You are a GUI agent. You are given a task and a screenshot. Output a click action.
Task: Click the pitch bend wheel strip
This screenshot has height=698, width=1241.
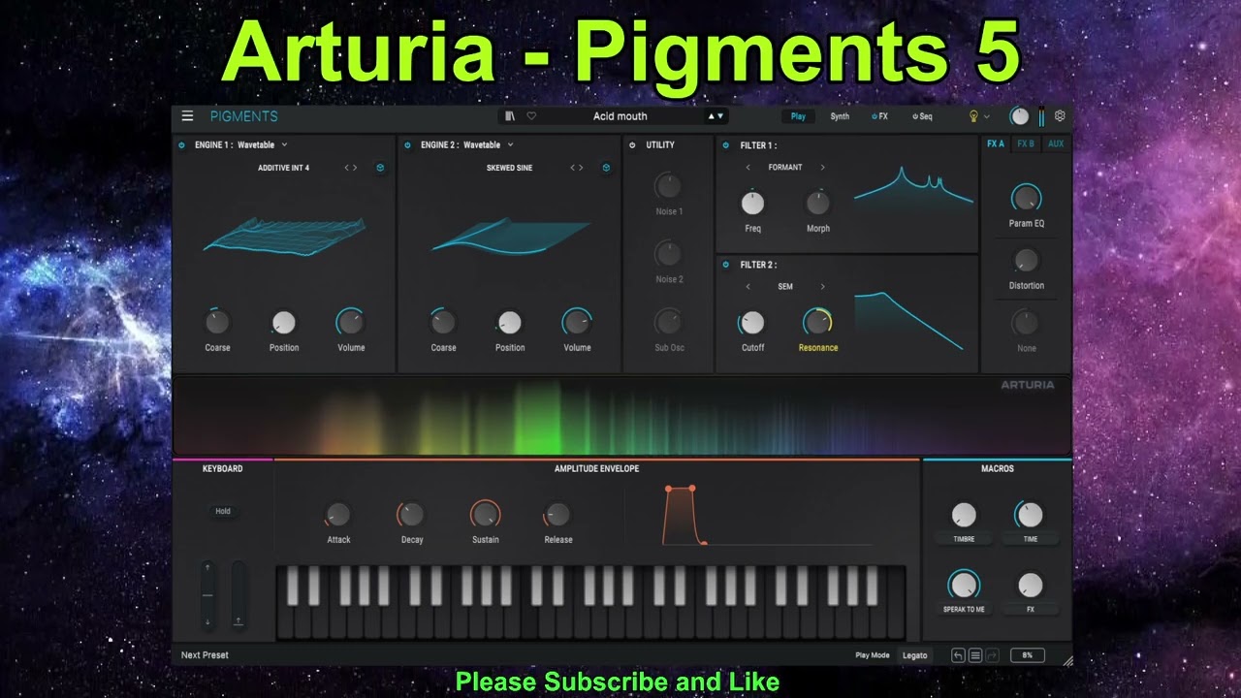pyautogui.click(x=207, y=594)
